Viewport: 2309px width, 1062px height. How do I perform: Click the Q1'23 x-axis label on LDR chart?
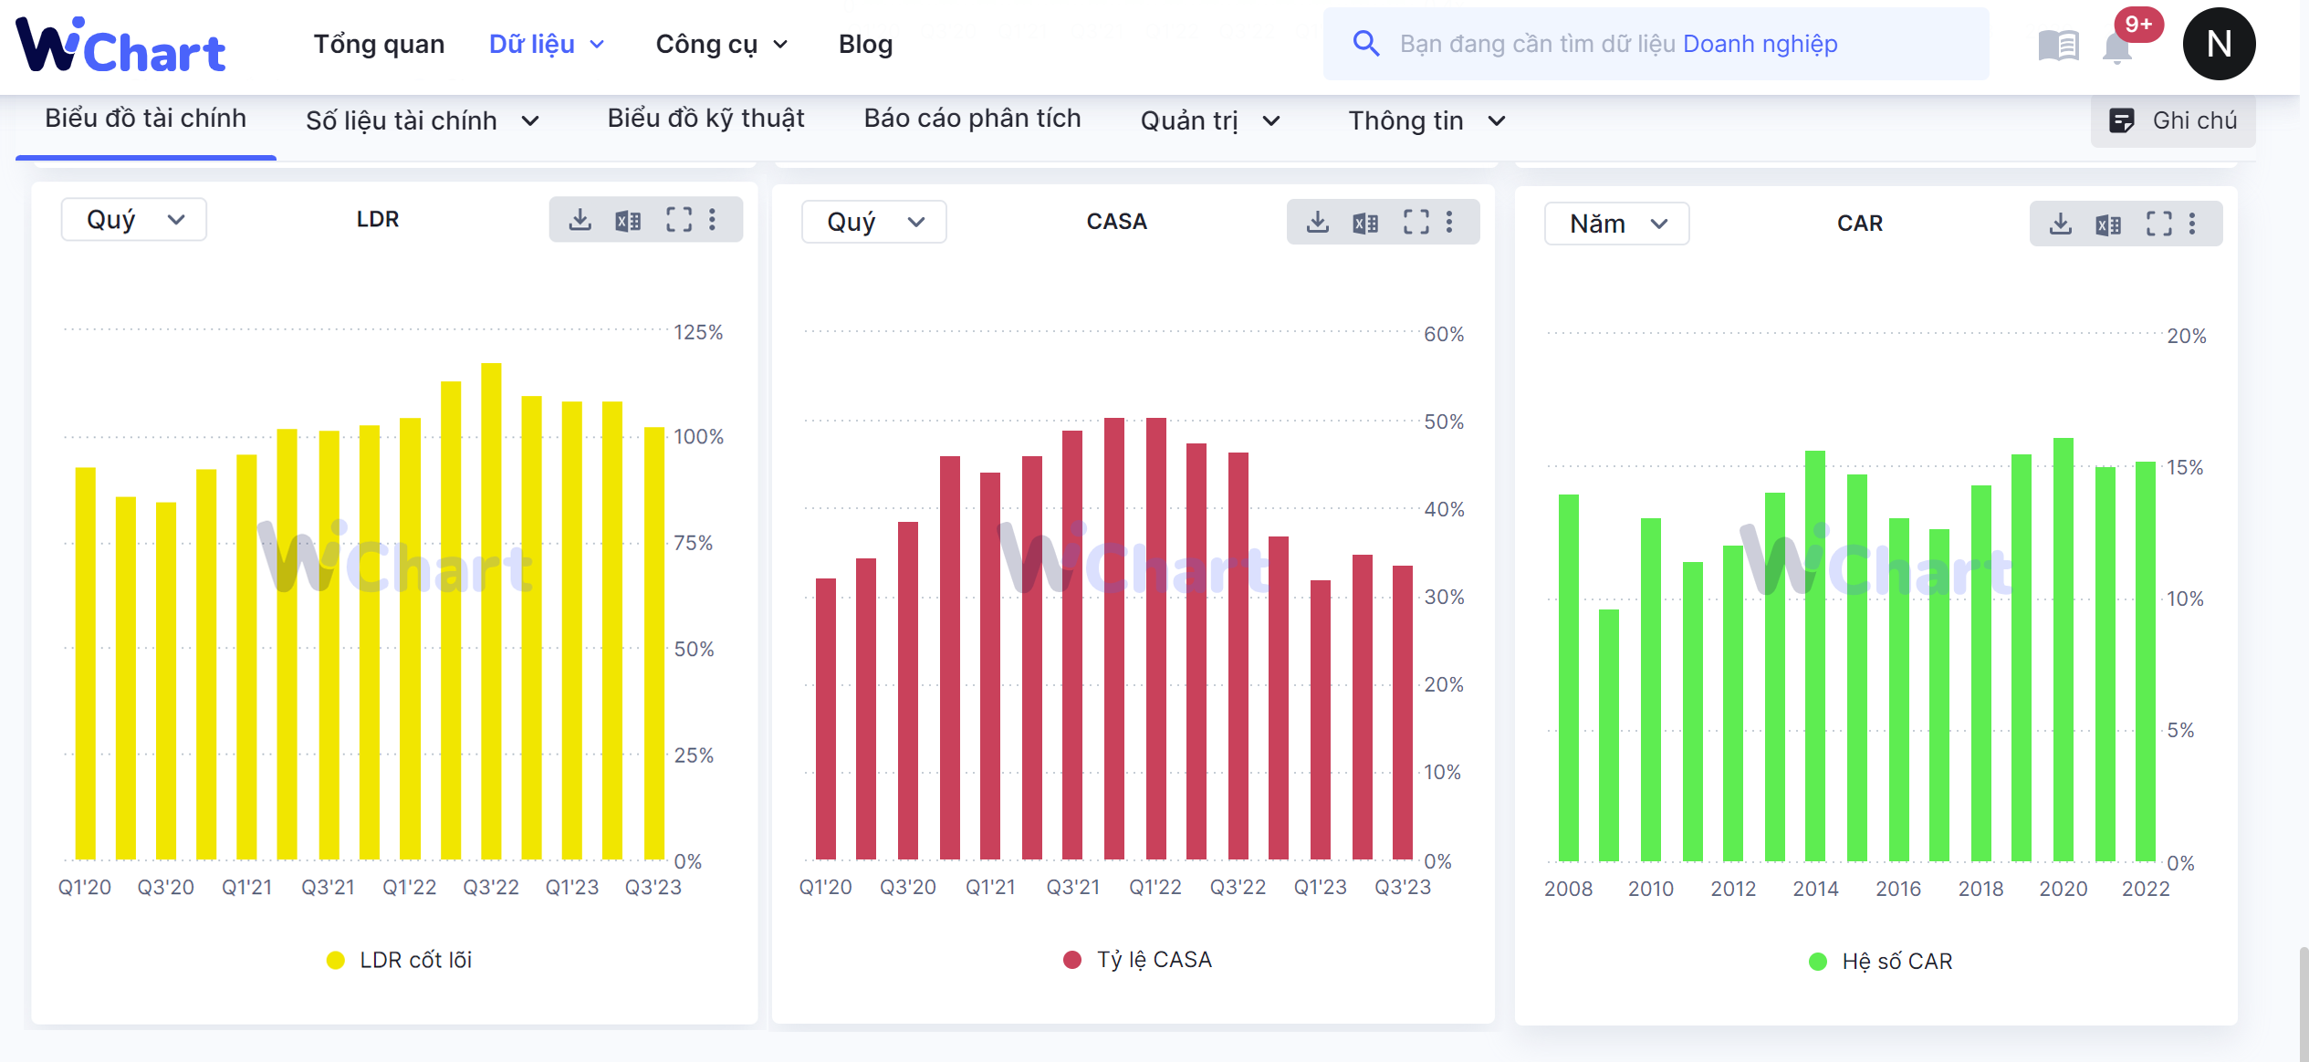[572, 887]
